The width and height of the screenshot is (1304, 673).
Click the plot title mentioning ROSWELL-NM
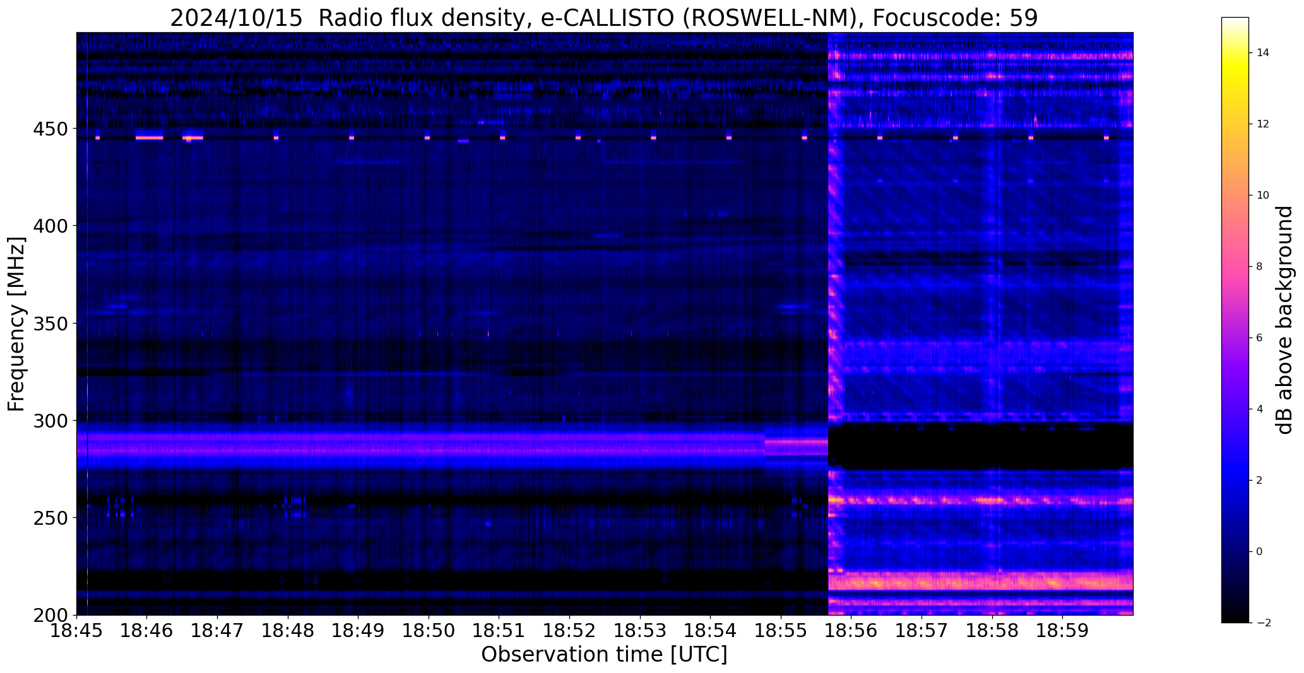point(604,18)
